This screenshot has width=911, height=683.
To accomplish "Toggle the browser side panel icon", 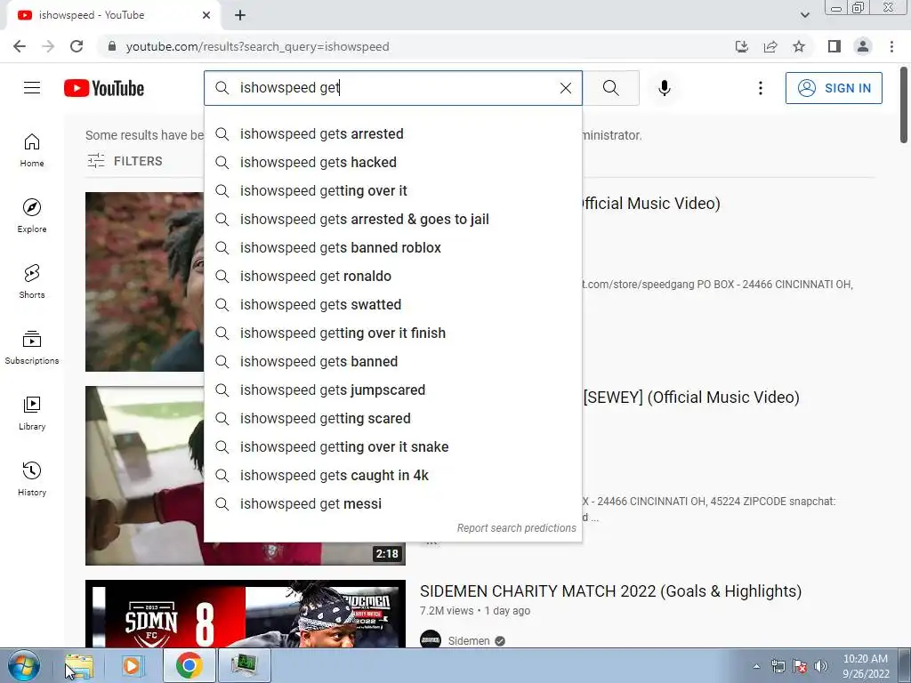I will tap(834, 46).
